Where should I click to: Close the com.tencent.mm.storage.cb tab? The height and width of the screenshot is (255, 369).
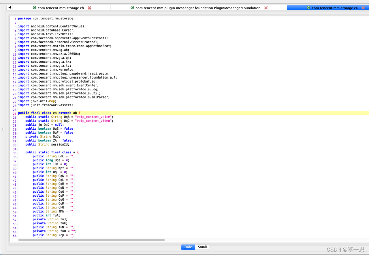click(89, 8)
